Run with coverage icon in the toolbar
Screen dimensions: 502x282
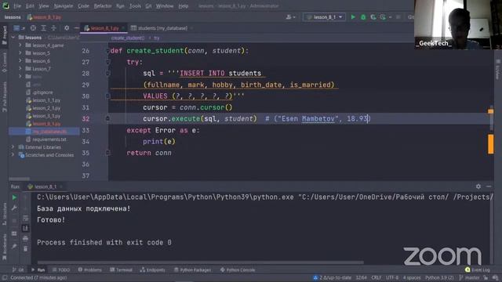[373, 17]
